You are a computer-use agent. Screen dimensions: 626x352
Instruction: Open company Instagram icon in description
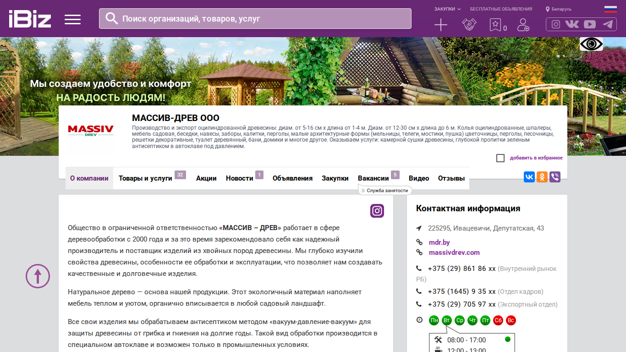tap(377, 211)
